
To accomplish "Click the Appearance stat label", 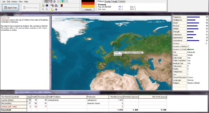I will coord(178,37).
